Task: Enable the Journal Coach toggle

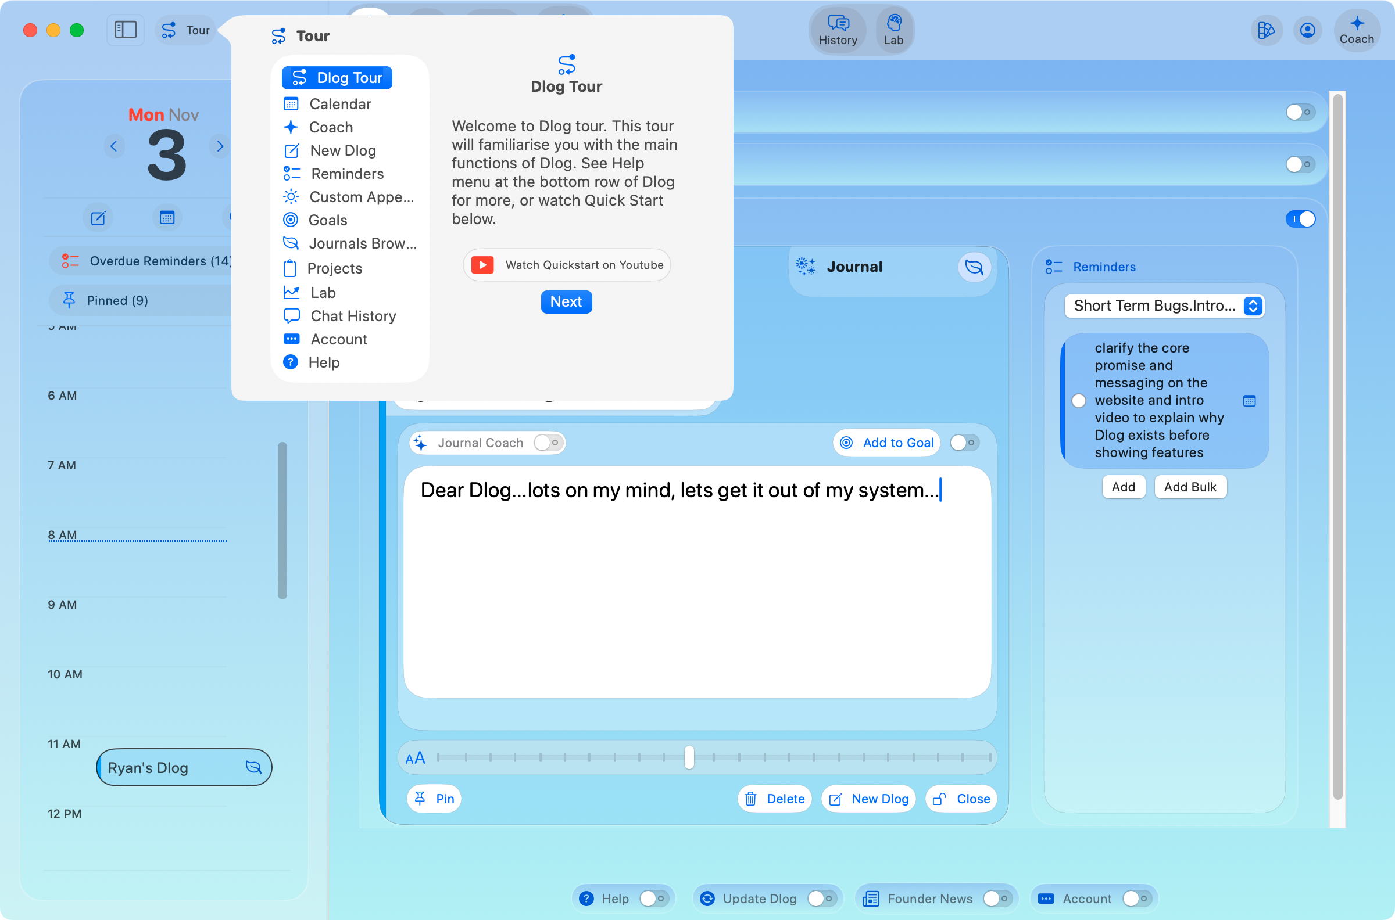Action: [x=548, y=443]
